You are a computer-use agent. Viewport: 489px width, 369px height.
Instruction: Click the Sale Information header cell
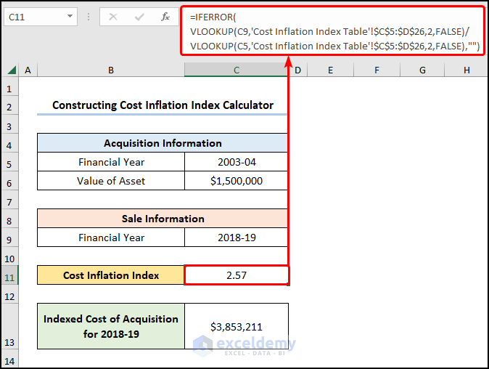pyautogui.click(x=163, y=219)
